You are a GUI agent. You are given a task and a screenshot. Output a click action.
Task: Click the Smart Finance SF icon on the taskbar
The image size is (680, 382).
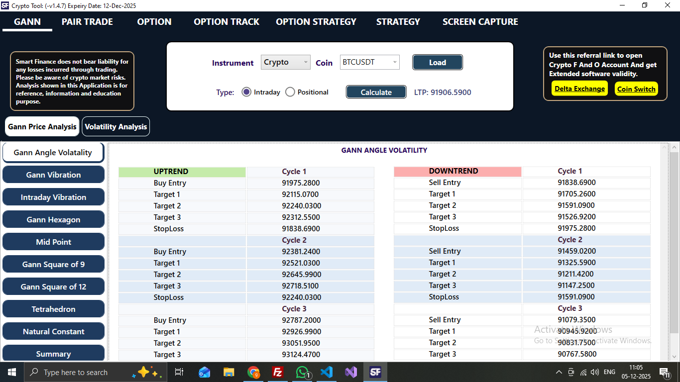point(375,372)
